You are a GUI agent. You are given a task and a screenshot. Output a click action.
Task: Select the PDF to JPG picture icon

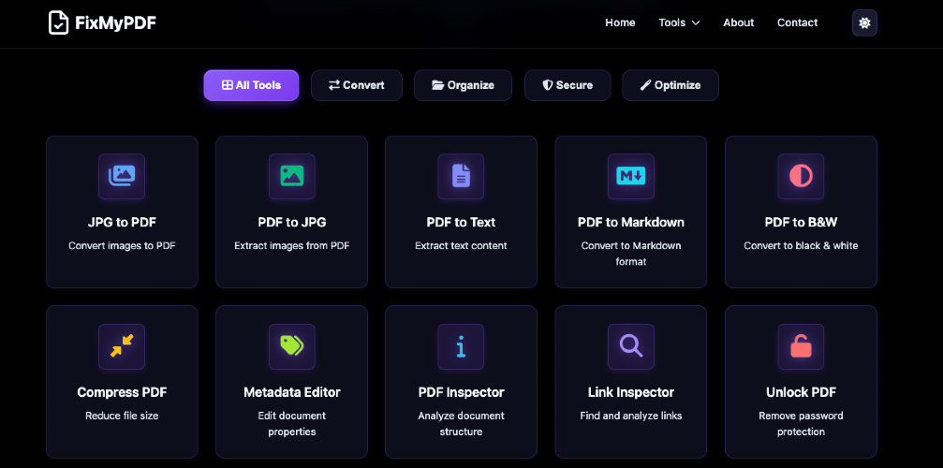[291, 176]
